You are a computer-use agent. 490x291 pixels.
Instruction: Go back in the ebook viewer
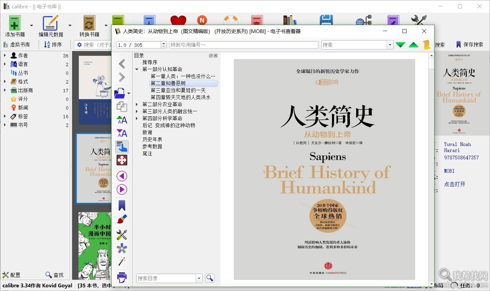click(x=122, y=64)
